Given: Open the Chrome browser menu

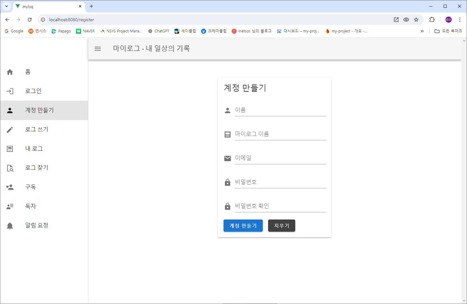Looking at the screenshot, I should tap(460, 19).
